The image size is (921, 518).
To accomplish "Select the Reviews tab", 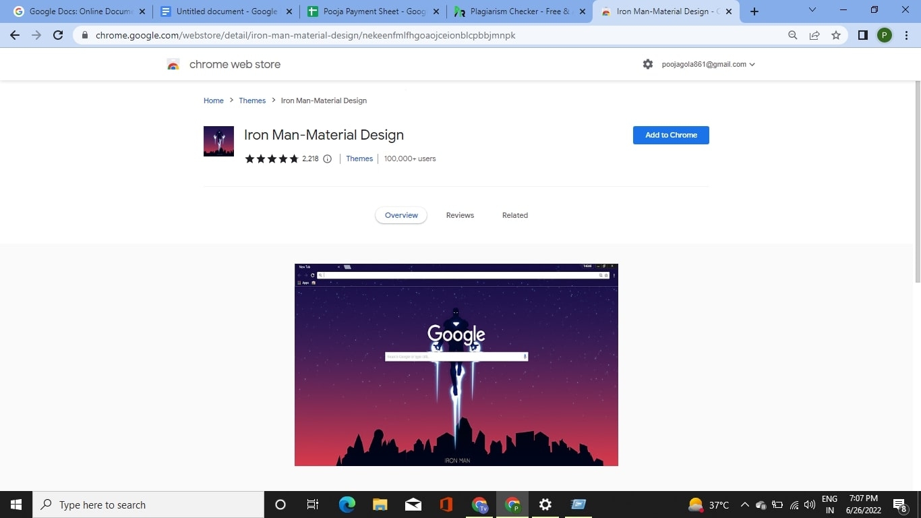I will pos(460,215).
